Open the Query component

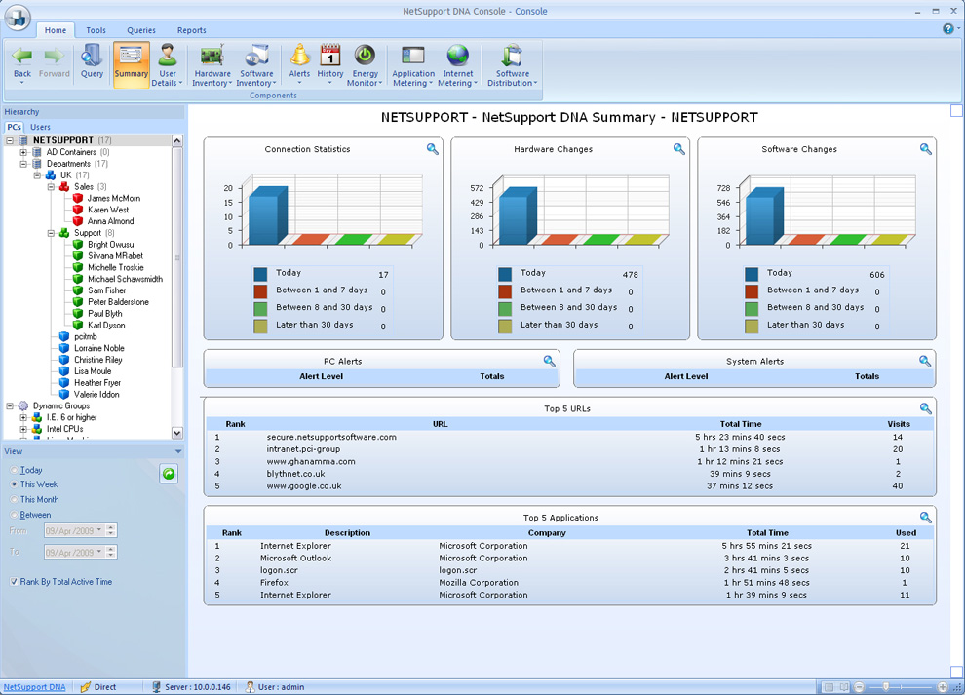[x=92, y=64]
